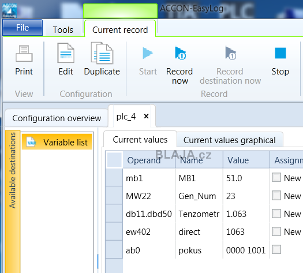Enable the assignment checkbox for MW22
This screenshot has width=303, height=273.
[x=276, y=195]
